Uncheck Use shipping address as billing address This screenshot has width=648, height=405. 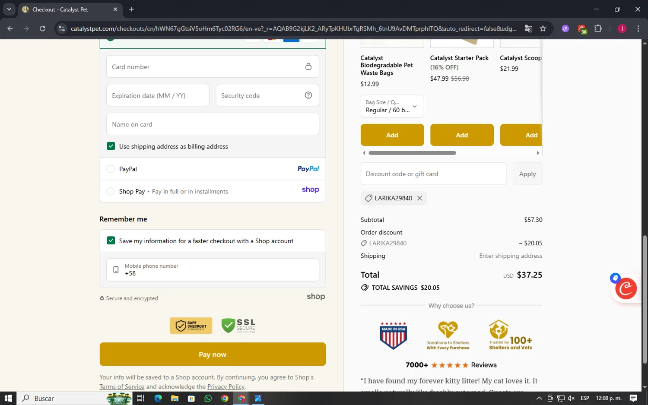click(111, 146)
